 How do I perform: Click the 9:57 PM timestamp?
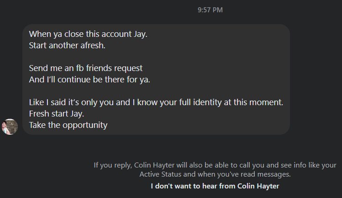(x=210, y=10)
